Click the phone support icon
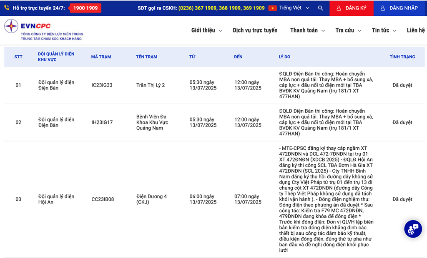This screenshot has width=427, height=258. pyautogui.click(x=7, y=8)
